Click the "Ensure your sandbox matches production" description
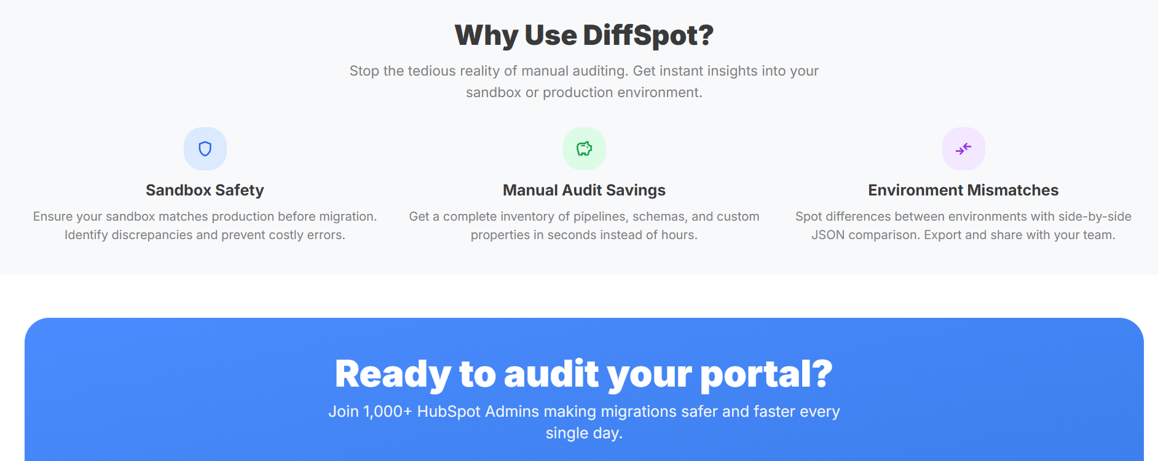1158x461 pixels. [205, 226]
